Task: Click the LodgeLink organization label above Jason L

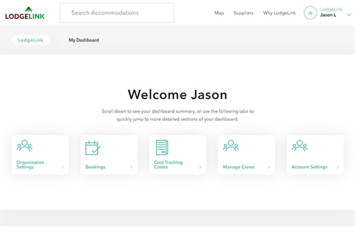Action: tap(331, 9)
